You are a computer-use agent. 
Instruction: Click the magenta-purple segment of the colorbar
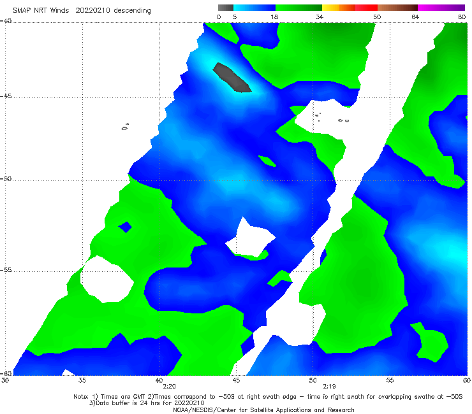click(441, 8)
